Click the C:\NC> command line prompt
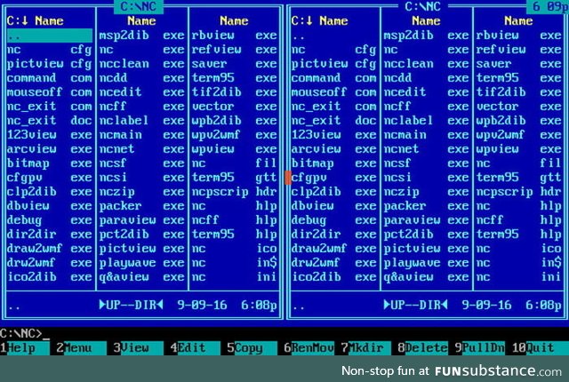Image resolution: width=569 pixels, height=382 pixels. pos(21,333)
